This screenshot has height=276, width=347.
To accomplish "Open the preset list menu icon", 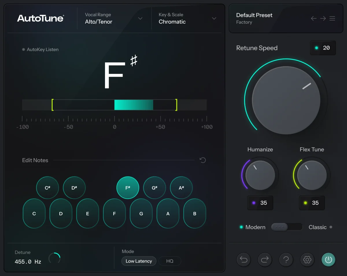I will coord(332,18).
